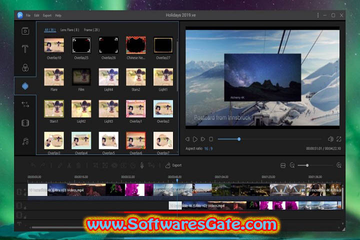Screen dimensions: 360x240
Task: Click the Split scissors tool
Action: point(69,165)
